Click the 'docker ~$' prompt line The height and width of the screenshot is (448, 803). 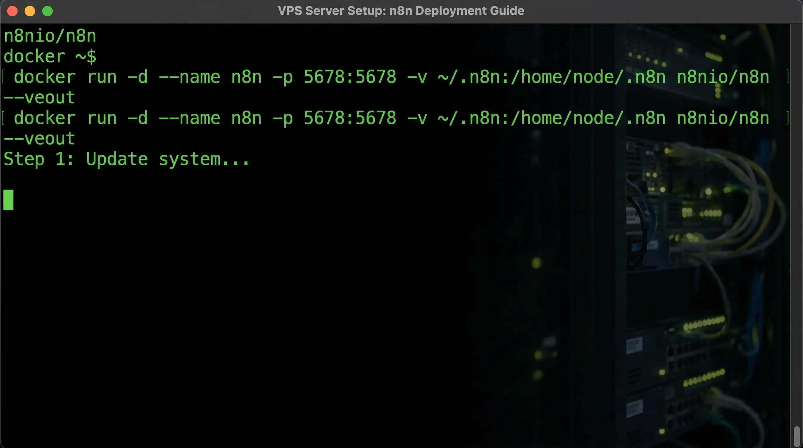50,56
